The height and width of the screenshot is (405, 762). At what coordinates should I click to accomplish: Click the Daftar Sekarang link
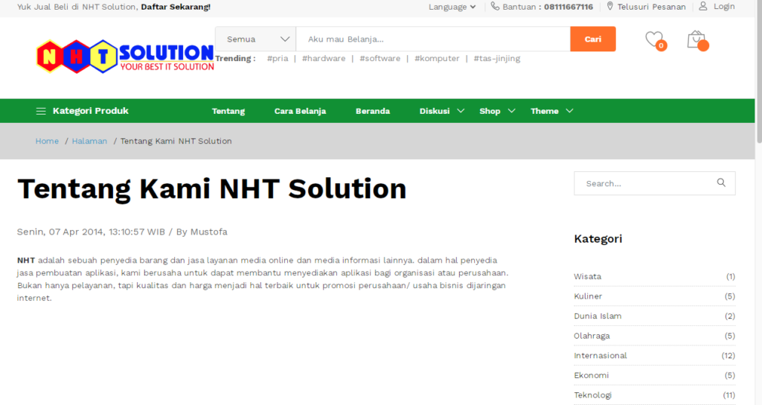pyautogui.click(x=176, y=7)
